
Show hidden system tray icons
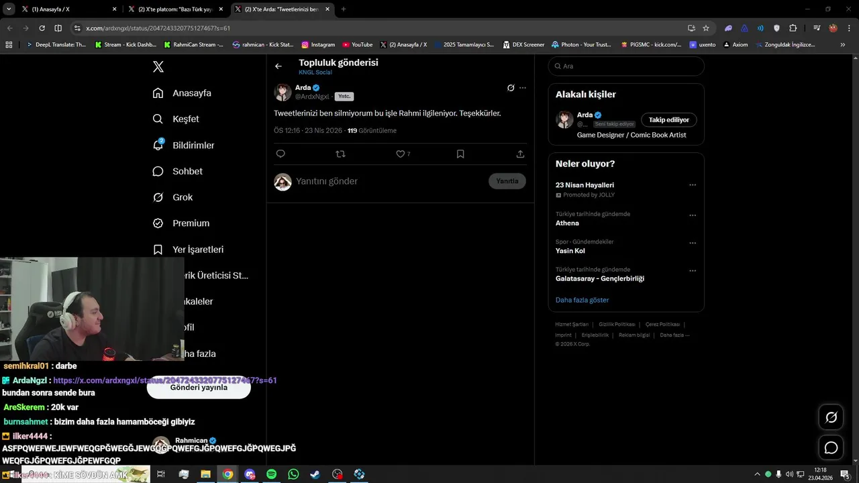coord(758,474)
